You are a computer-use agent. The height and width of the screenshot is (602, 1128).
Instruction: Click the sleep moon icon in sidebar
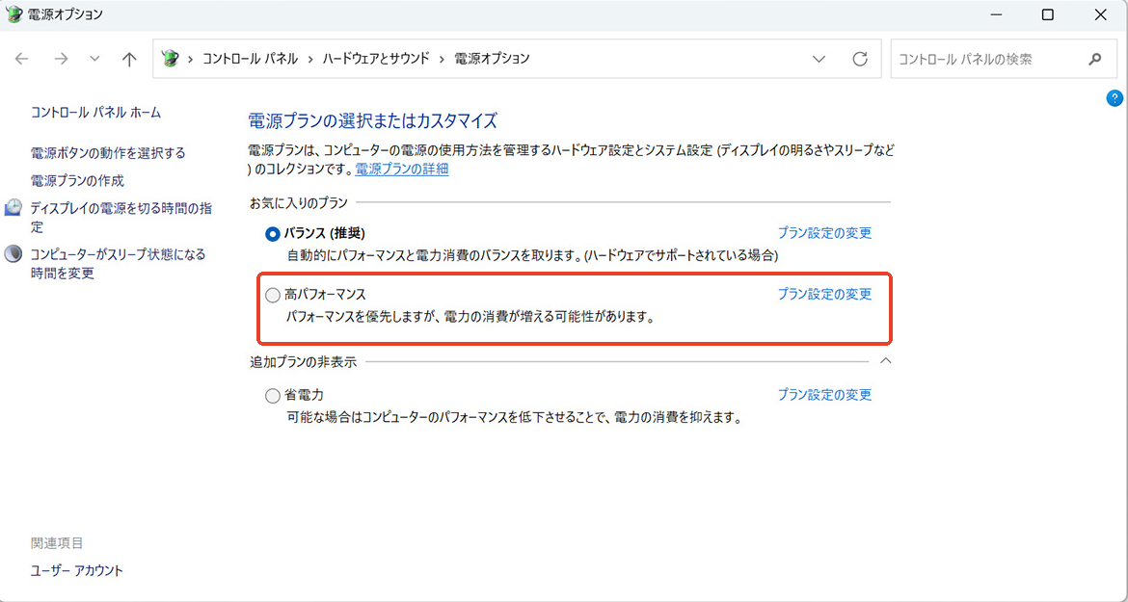[x=13, y=254]
